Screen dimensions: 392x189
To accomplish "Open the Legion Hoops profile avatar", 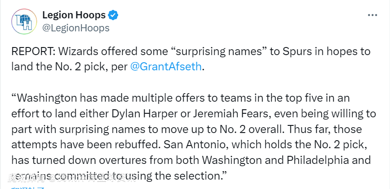I will coord(24,21).
